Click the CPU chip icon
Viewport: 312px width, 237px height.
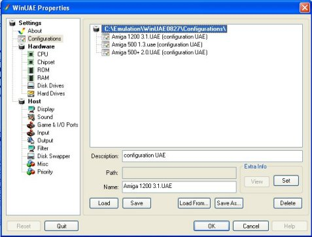tap(31, 54)
